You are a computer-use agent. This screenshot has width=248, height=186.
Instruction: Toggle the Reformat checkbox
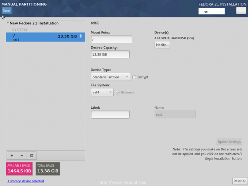[117, 93]
